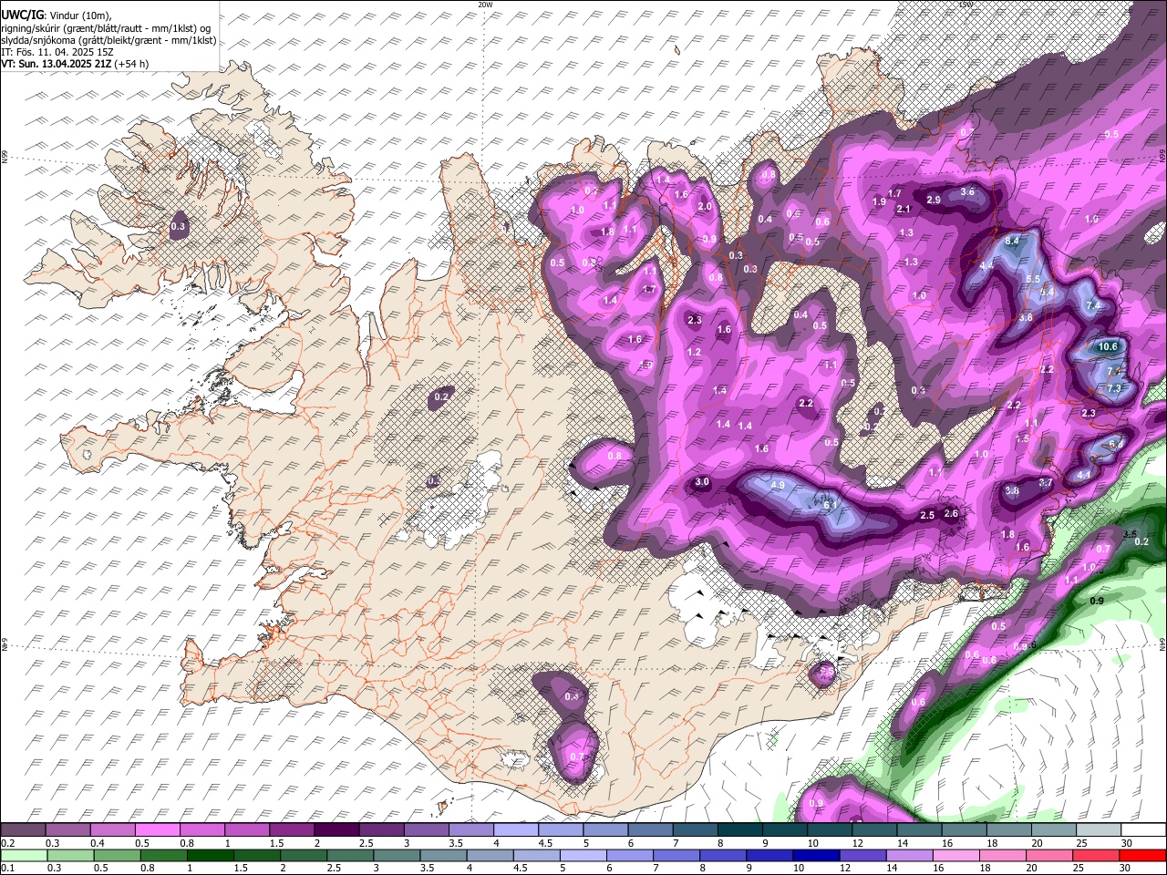Click the 0.1 label in rain legend
The width and height of the screenshot is (1167, 875).
(7, 869)
